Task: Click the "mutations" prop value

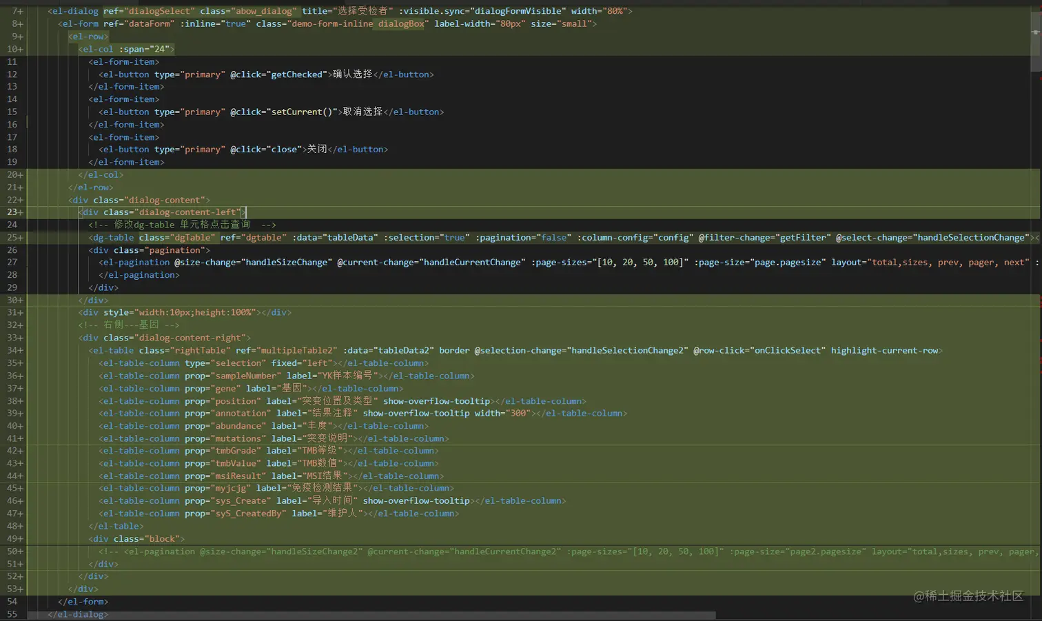Action: [x=238, y=438]
